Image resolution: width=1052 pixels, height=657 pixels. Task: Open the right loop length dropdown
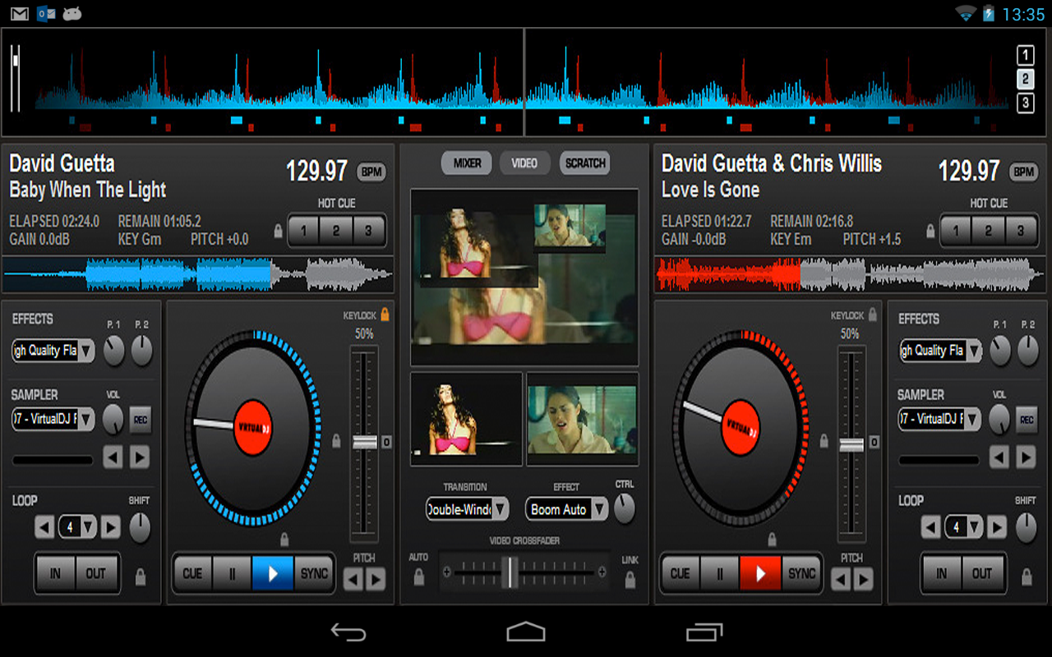964,526
